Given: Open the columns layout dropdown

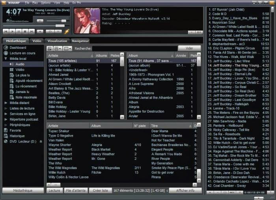Looking at the screenshot, I should [x=67, y=48].
